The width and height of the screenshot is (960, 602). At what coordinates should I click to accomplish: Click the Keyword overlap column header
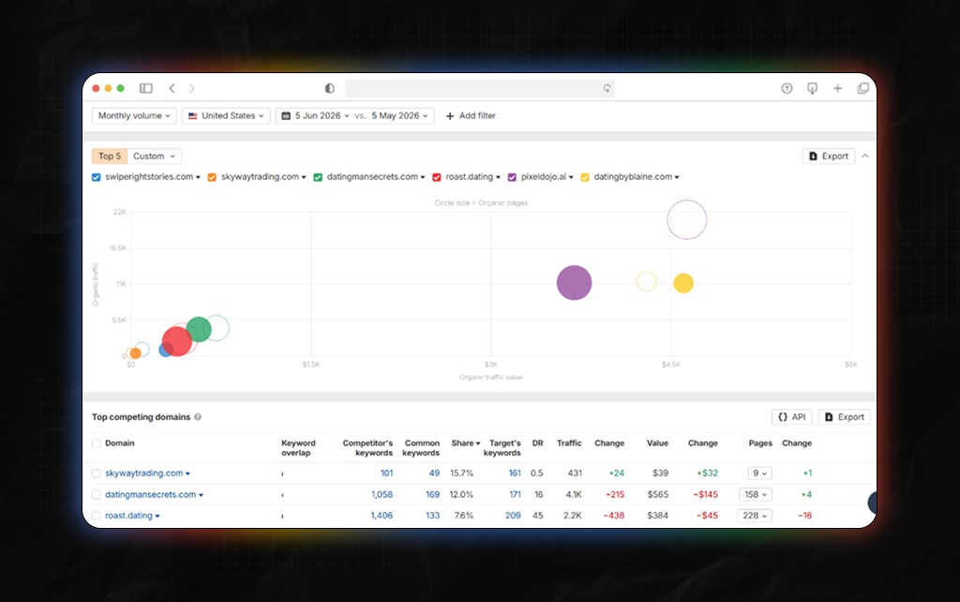pos(298,447)
